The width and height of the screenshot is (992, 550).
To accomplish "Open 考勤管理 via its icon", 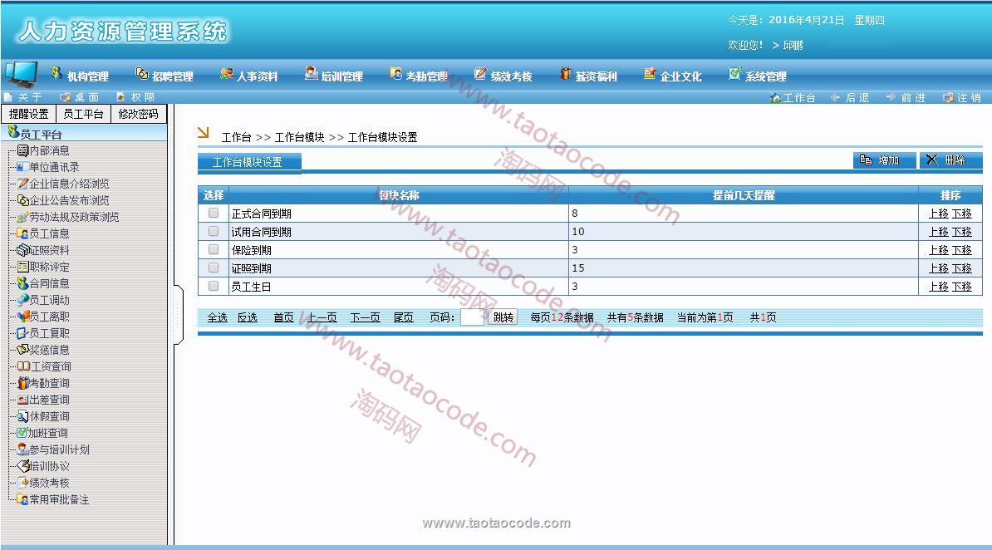I will point(396,74).
